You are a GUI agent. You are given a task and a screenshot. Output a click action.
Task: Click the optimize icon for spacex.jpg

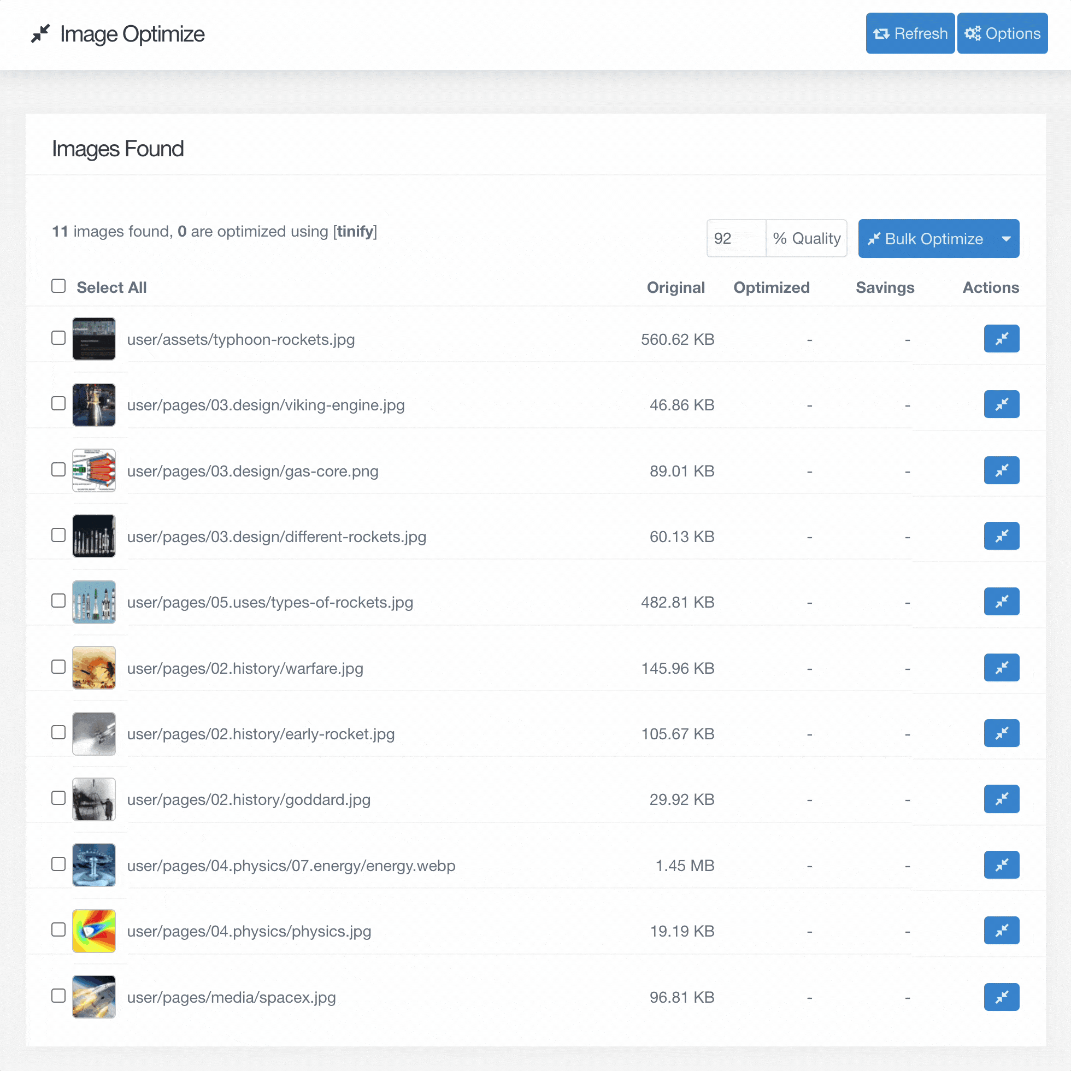pos(1002,997)
